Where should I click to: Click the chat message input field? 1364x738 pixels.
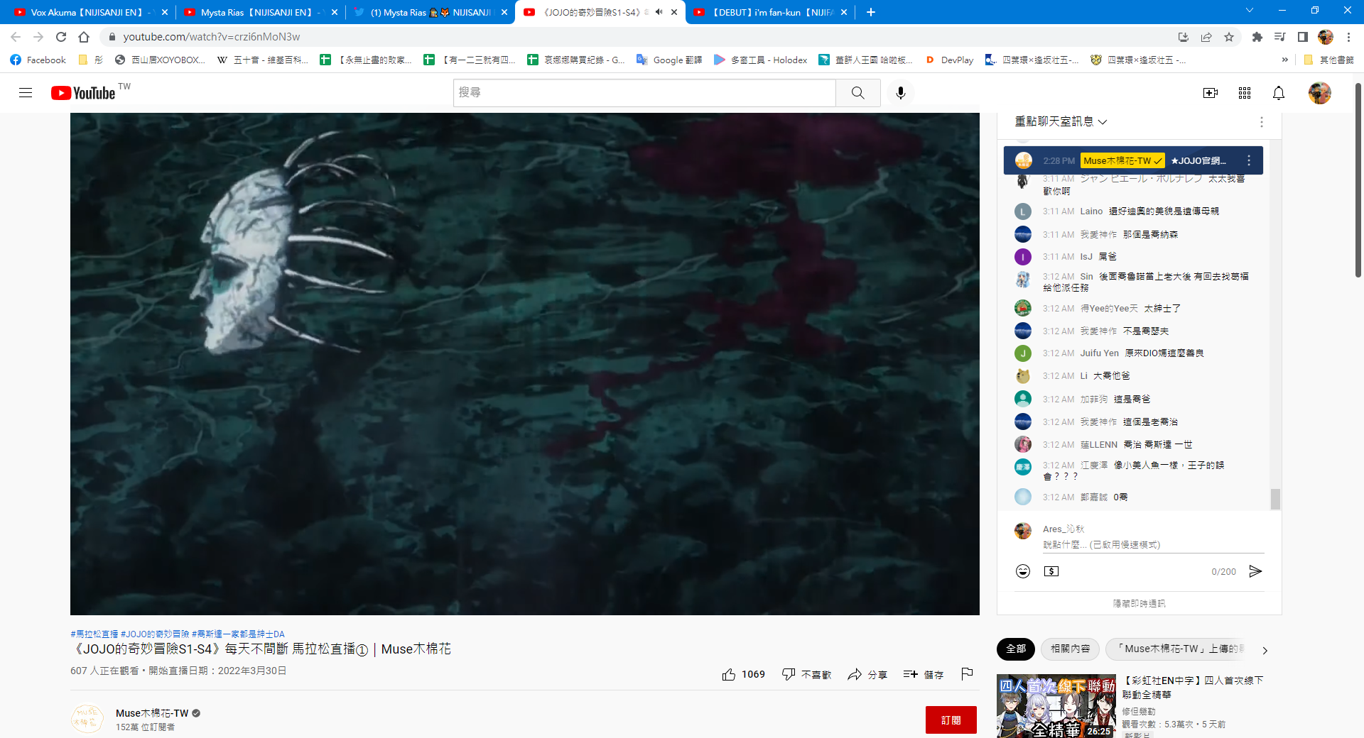(1153, 545)
